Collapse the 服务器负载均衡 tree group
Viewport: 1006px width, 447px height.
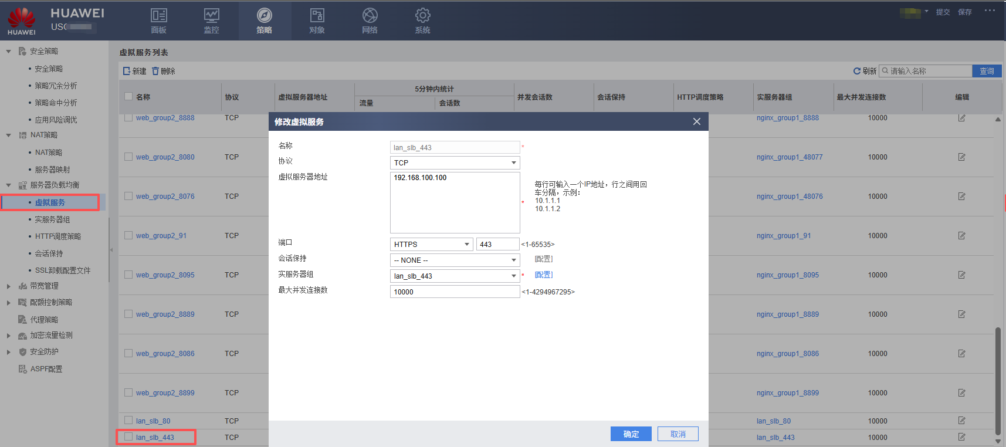click(x=8, y=185)
